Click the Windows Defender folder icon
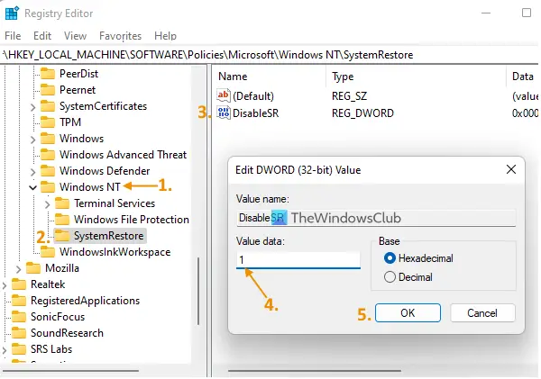Screen dimensions: 541x379 48,170
